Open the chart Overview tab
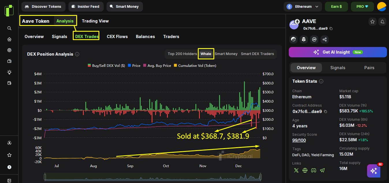The image size is (389, 183). (x=34, y=37)
